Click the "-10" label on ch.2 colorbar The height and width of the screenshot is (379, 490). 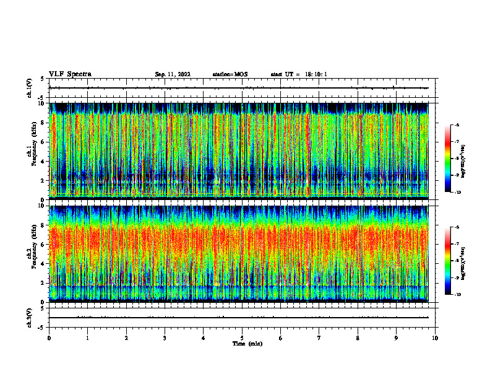click(457, 295)
